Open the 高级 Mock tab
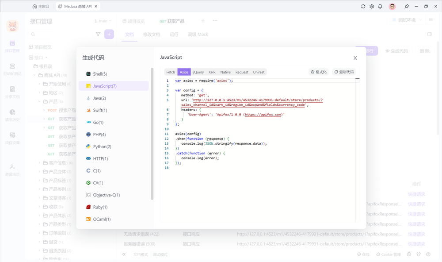This screenshot has width=442, height=262. (198, 34)
